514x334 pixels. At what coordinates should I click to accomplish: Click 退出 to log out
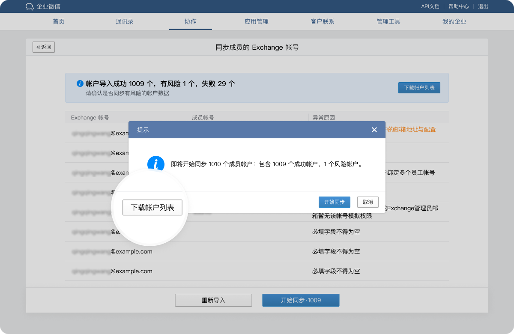(x=483, y=6)
